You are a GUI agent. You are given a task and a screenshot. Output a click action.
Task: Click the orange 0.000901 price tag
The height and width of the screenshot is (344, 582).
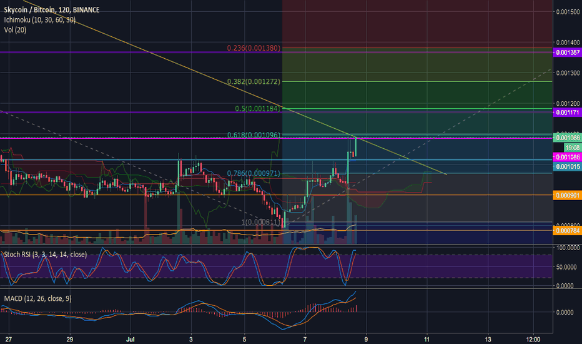tap(567, 195)
